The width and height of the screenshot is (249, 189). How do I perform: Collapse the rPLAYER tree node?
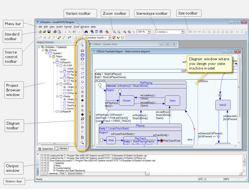pyautogui.click(x=58, y=65)
